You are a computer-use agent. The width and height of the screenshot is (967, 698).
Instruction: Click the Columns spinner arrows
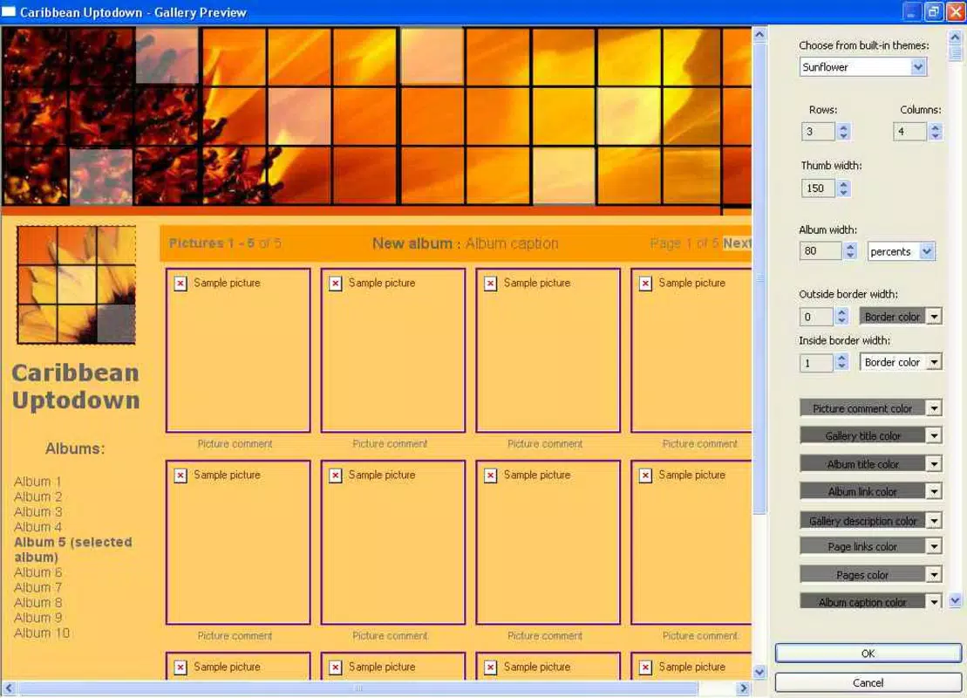tap(935, 132)
